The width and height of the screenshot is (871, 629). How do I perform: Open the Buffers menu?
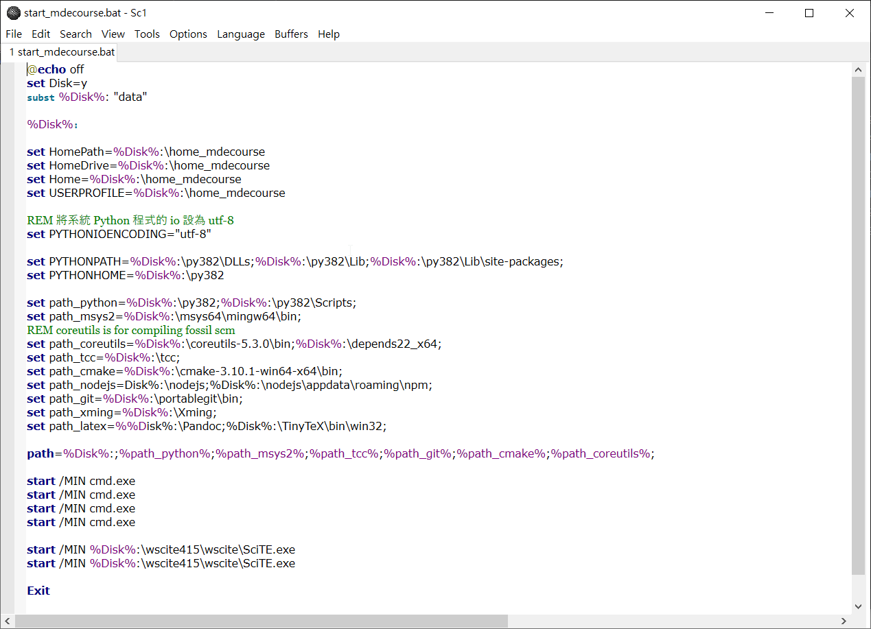point(291,34)
